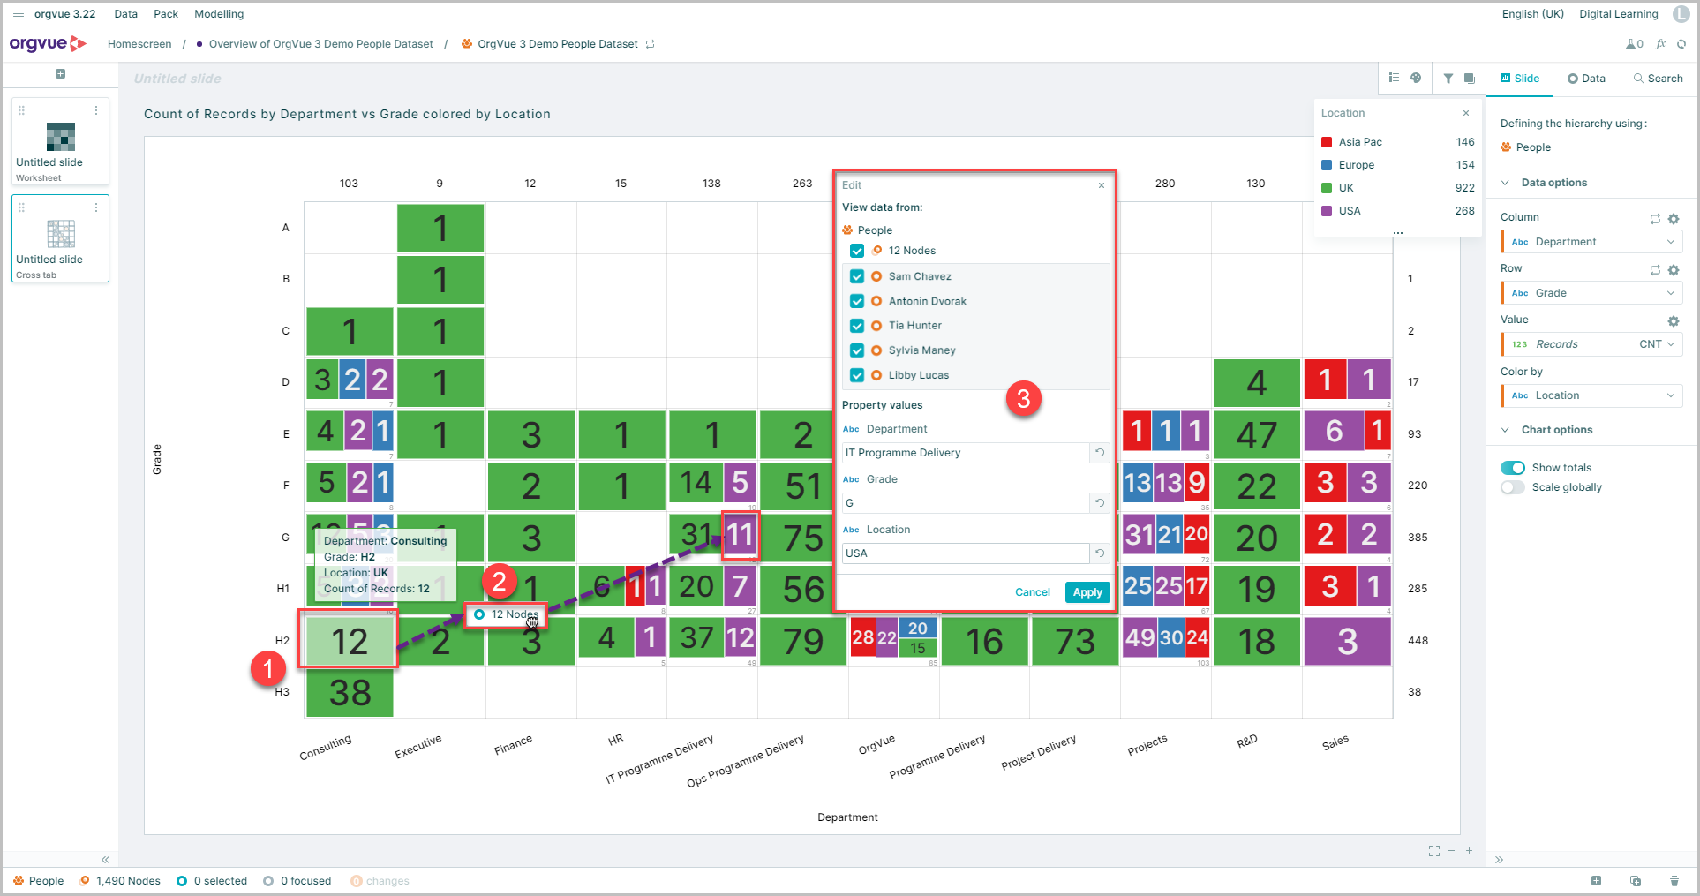
Task: Click the duplicate icon in status bar
Action: tap(1636, 881)
